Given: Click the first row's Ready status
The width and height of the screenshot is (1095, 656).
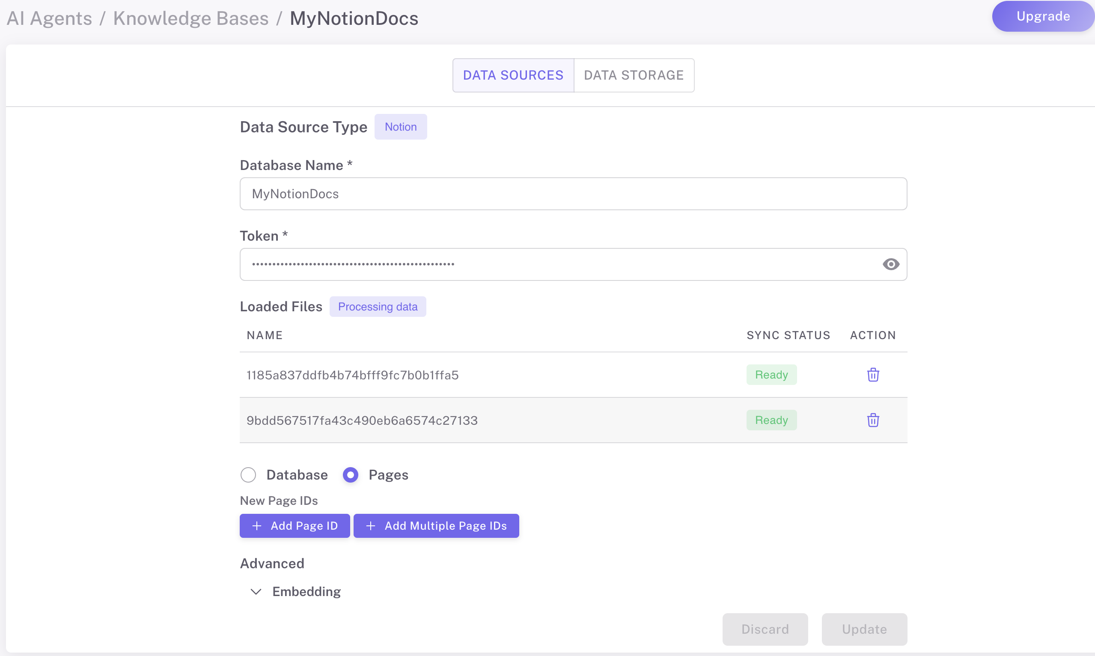Looking at the screenshot, I should point(771,375).
